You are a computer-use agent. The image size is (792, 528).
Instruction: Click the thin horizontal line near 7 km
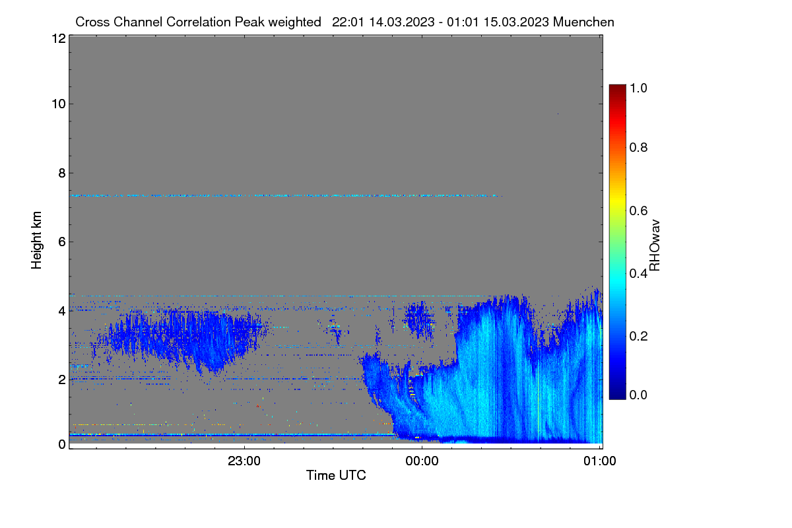(x=286, y=195)
